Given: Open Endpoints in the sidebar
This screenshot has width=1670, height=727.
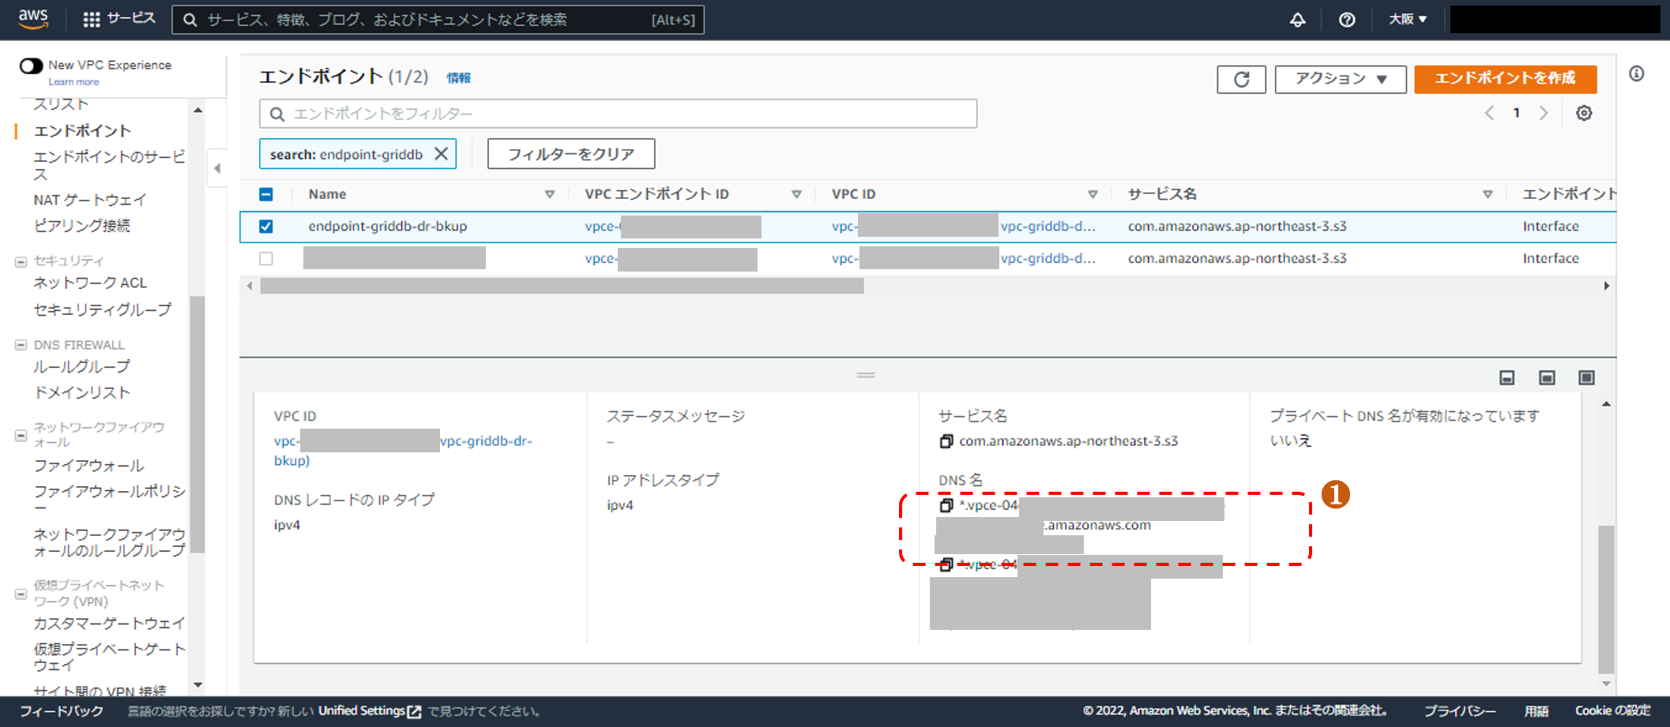Looking at the screenshot, I should pyautogui.click(x=82, y=131).
